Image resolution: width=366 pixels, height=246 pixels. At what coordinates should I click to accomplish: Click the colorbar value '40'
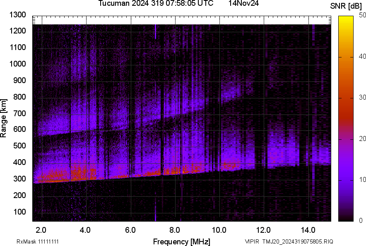[x=363, y=56]
